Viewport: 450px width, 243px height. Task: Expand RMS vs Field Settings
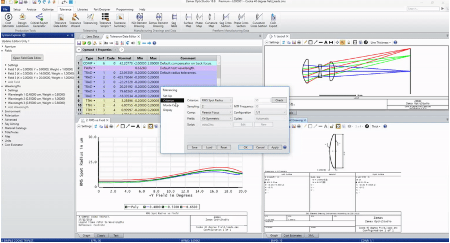[x=79, y=127]
